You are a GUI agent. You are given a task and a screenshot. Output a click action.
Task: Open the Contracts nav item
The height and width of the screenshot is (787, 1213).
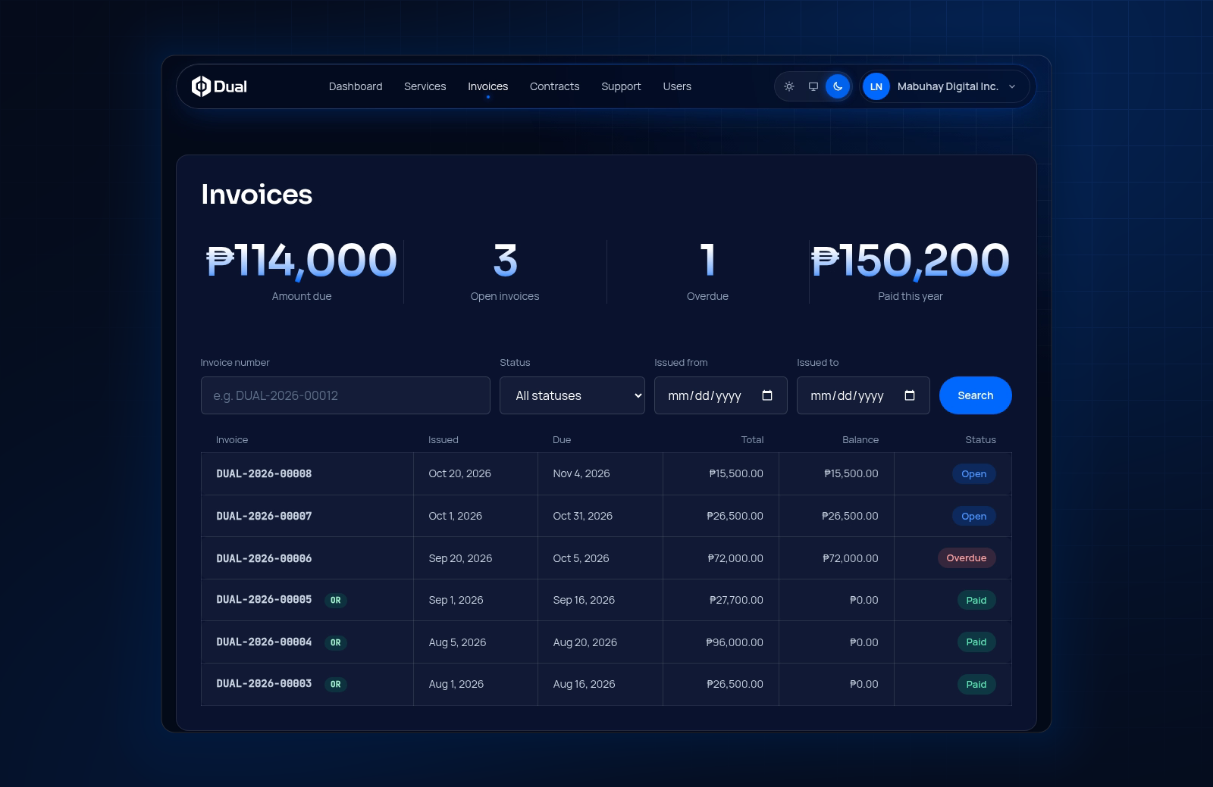point(555,86)
